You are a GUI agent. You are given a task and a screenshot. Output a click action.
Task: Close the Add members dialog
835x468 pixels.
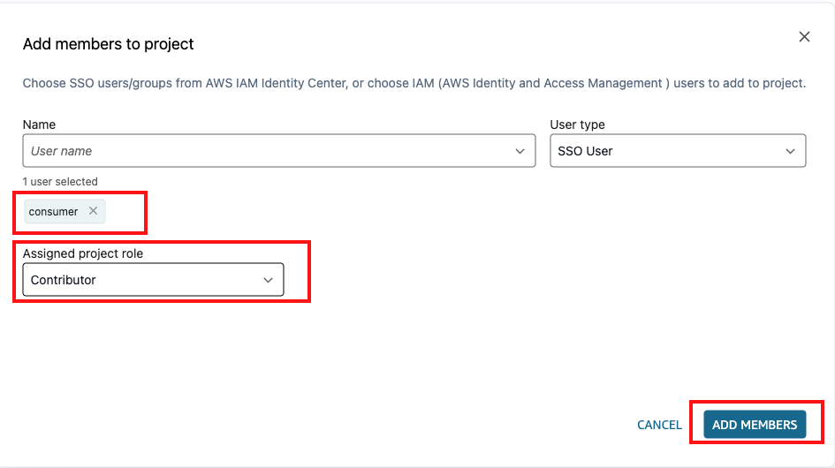pos(804,37)
